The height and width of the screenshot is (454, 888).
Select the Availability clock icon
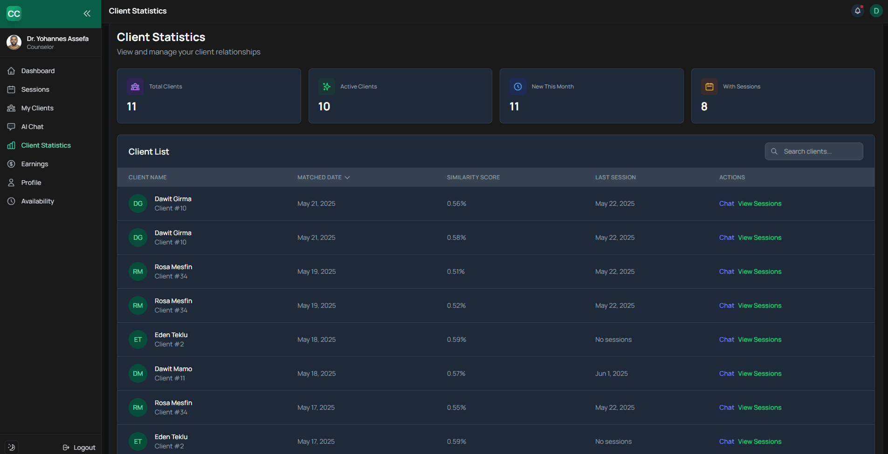point(11,201)
